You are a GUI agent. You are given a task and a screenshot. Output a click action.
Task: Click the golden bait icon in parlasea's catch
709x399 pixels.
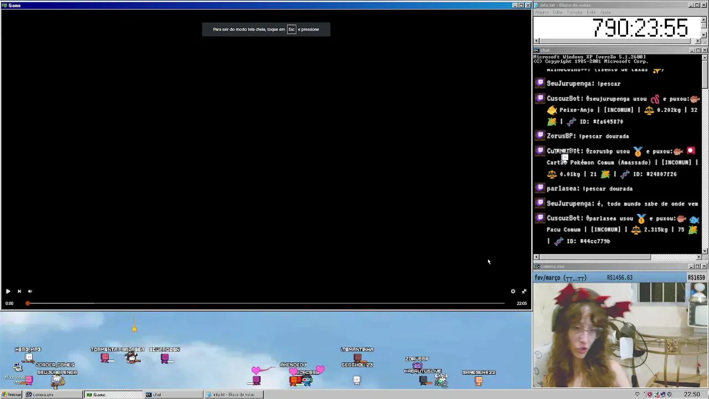point(641,219)
